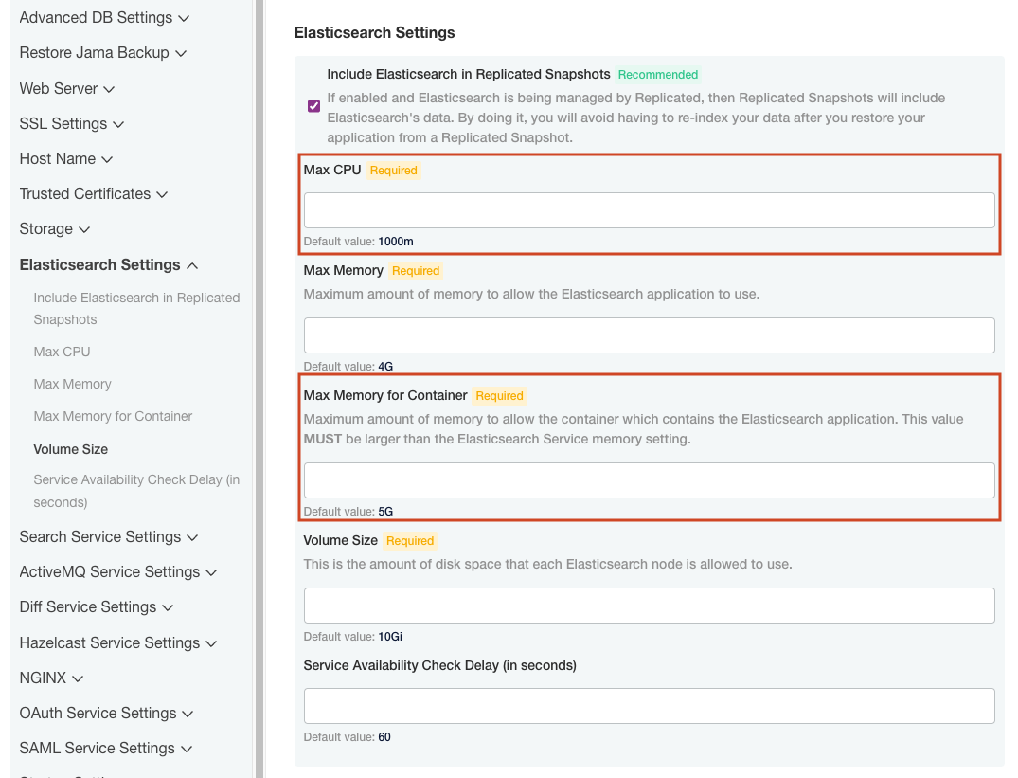This screenshot has height=778, width=1018.
Task: Click the Required badge next to Volume Size
Action: click(410, 540)
